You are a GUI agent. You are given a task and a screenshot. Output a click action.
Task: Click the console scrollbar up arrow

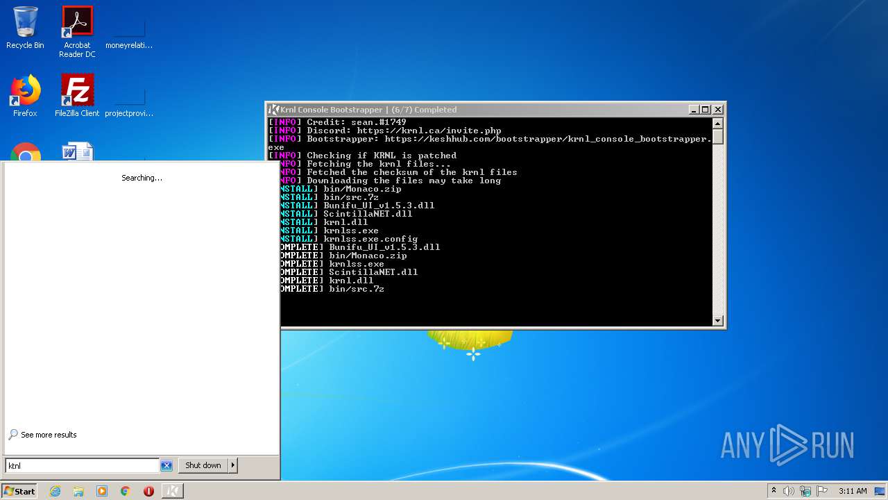[719, 123]
